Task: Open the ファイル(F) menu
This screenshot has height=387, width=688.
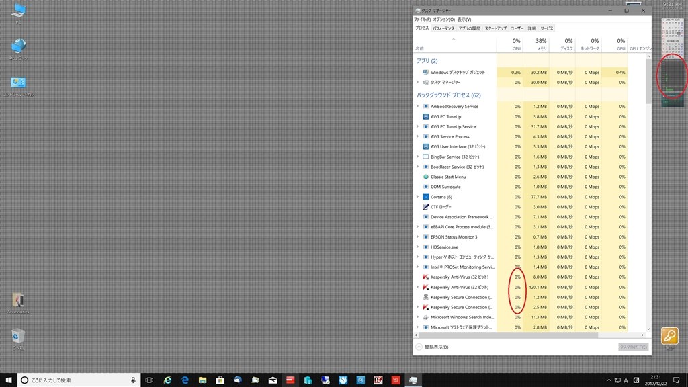Action: coord(422,19)
